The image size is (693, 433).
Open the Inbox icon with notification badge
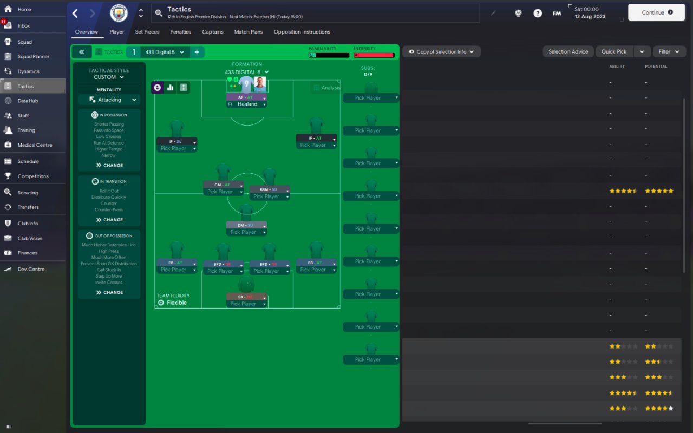[x=8, y=25]
